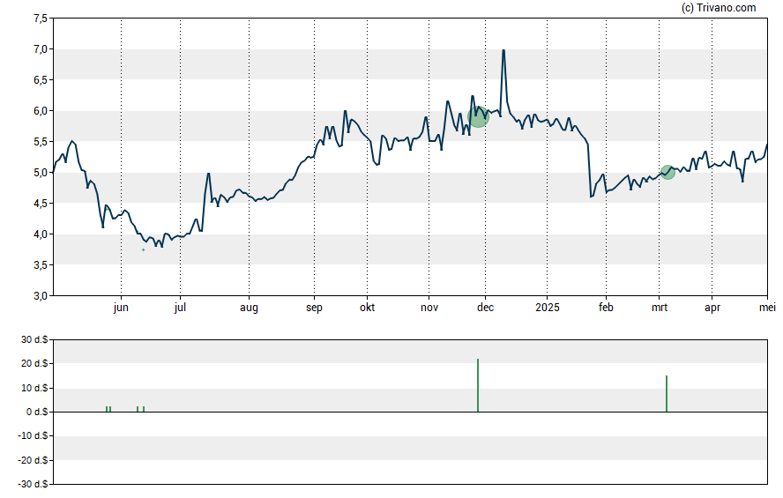
Task: Click the '7,5' price label
Action: 41,19
